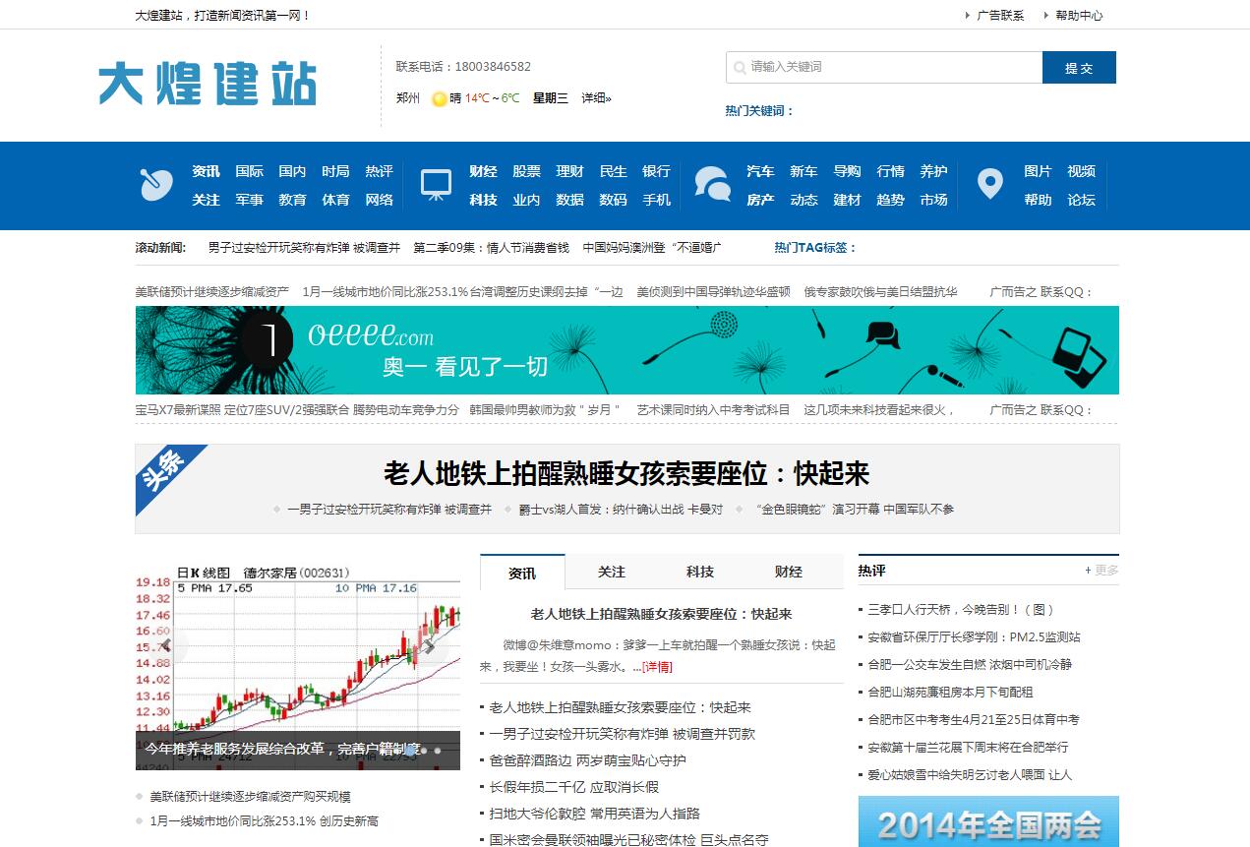Click inside the keyword search field

coord(890,68)
